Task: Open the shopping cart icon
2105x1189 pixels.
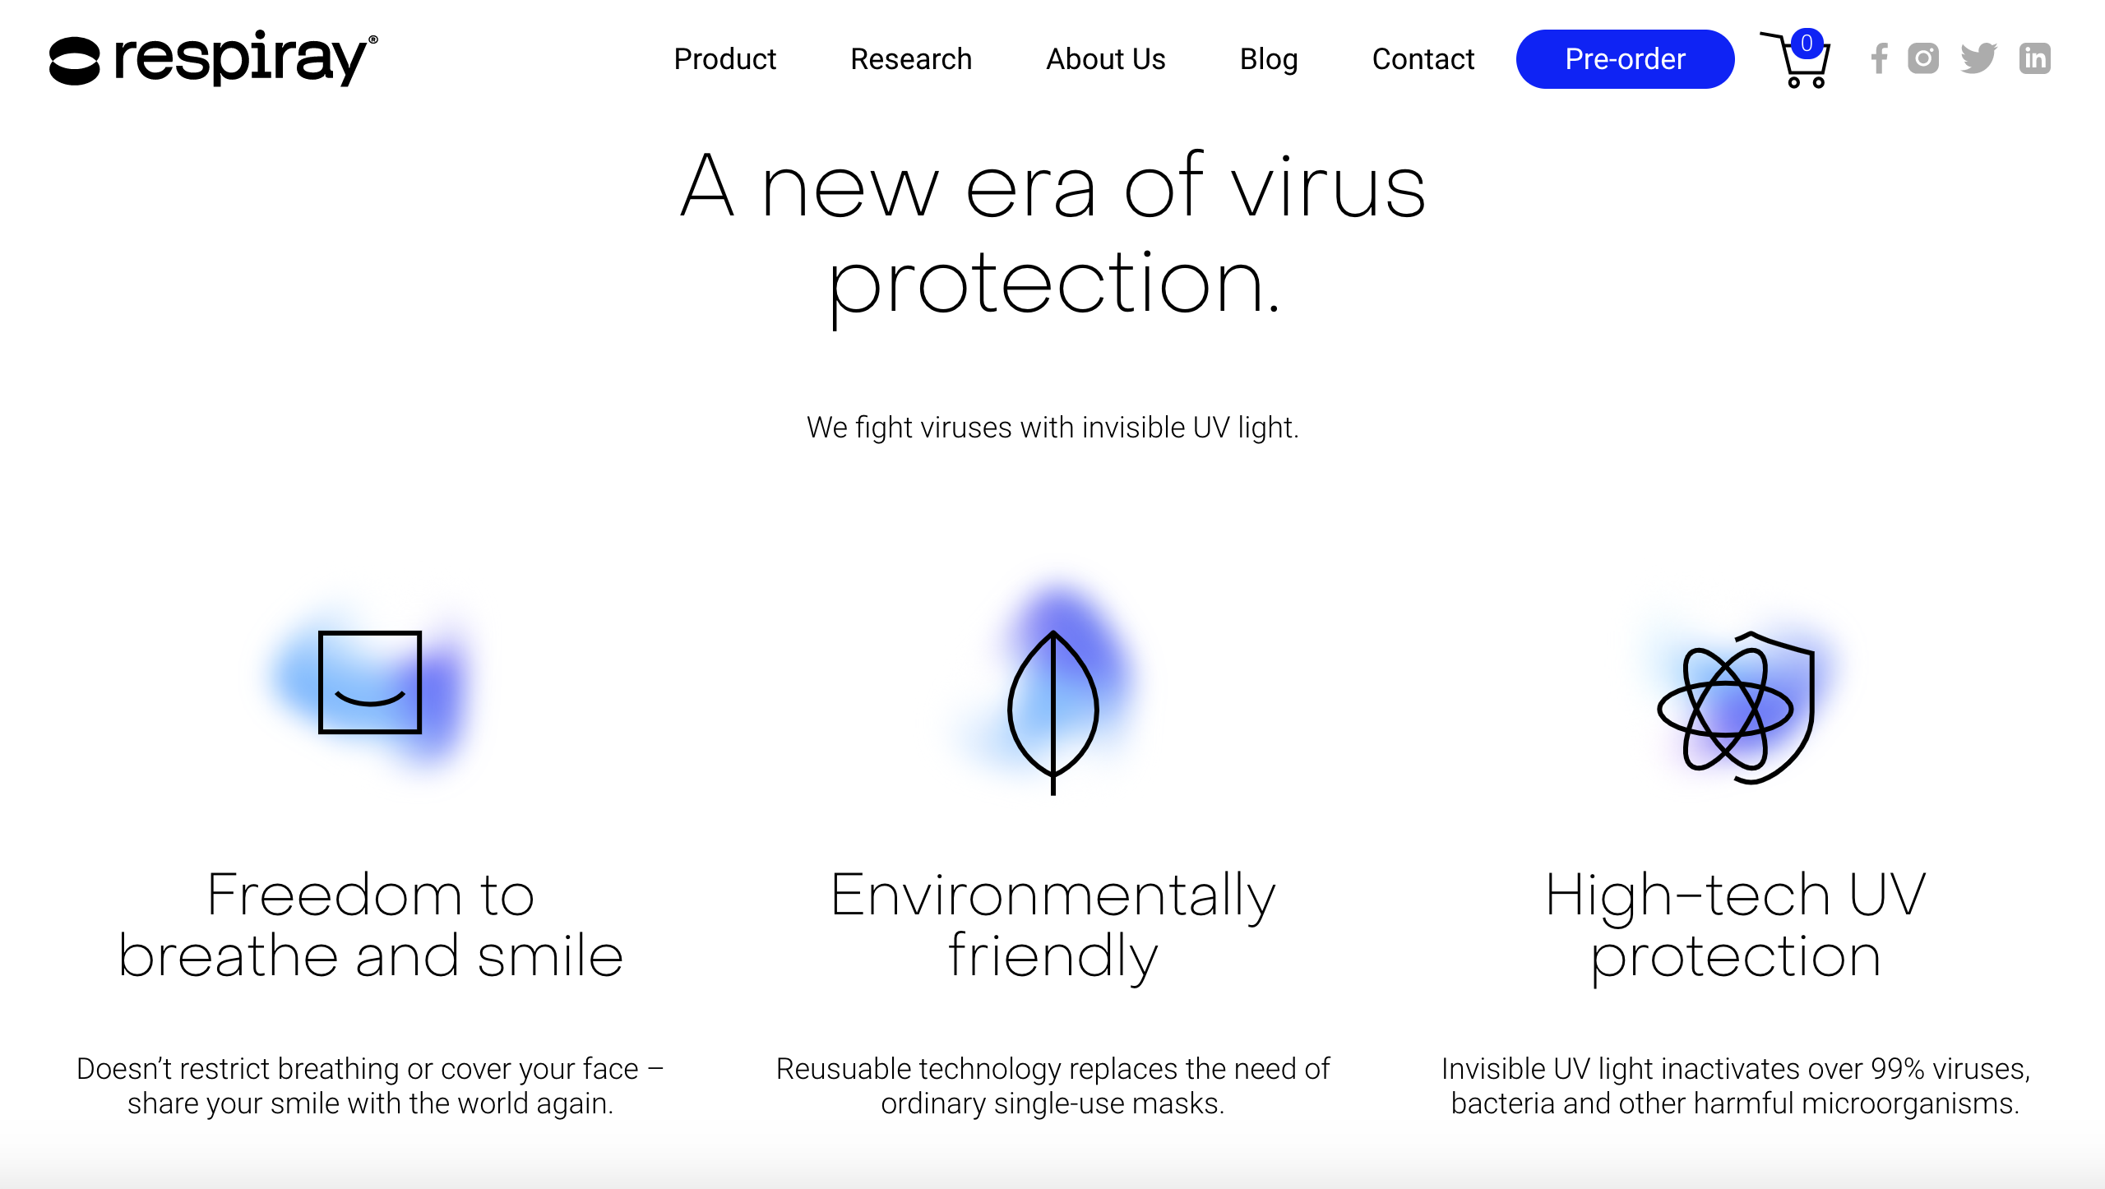Action: point(1795,60)
